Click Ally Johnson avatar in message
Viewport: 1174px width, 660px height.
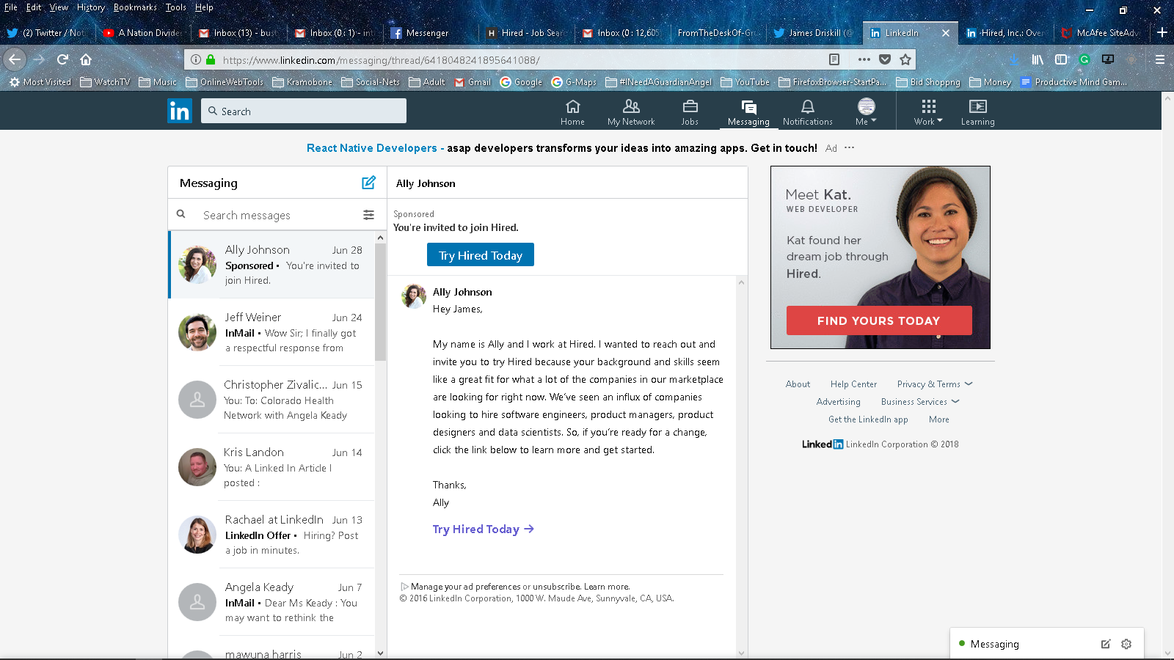pos(414,296)
